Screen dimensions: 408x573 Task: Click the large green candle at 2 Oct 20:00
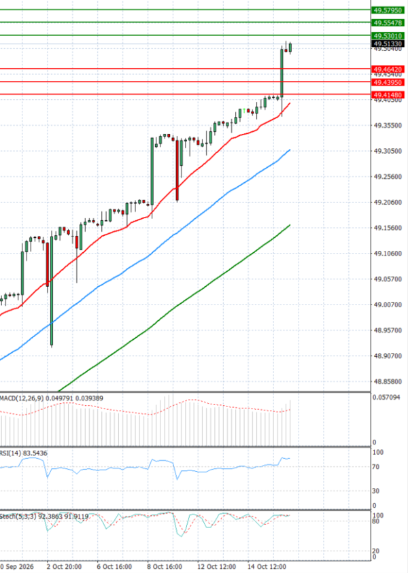tap(52, 290)
